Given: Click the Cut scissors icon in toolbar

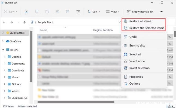Looking at the screenshot, I should pos(26,12).
